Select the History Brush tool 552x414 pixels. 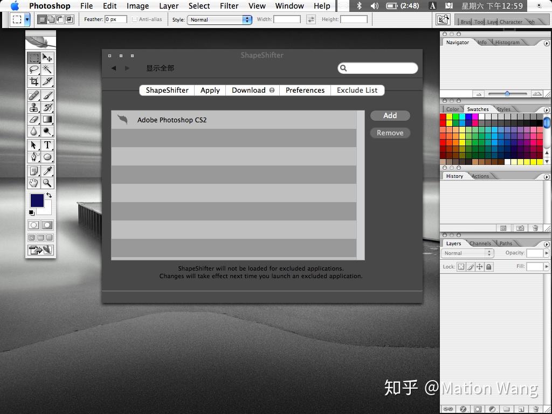47,107
